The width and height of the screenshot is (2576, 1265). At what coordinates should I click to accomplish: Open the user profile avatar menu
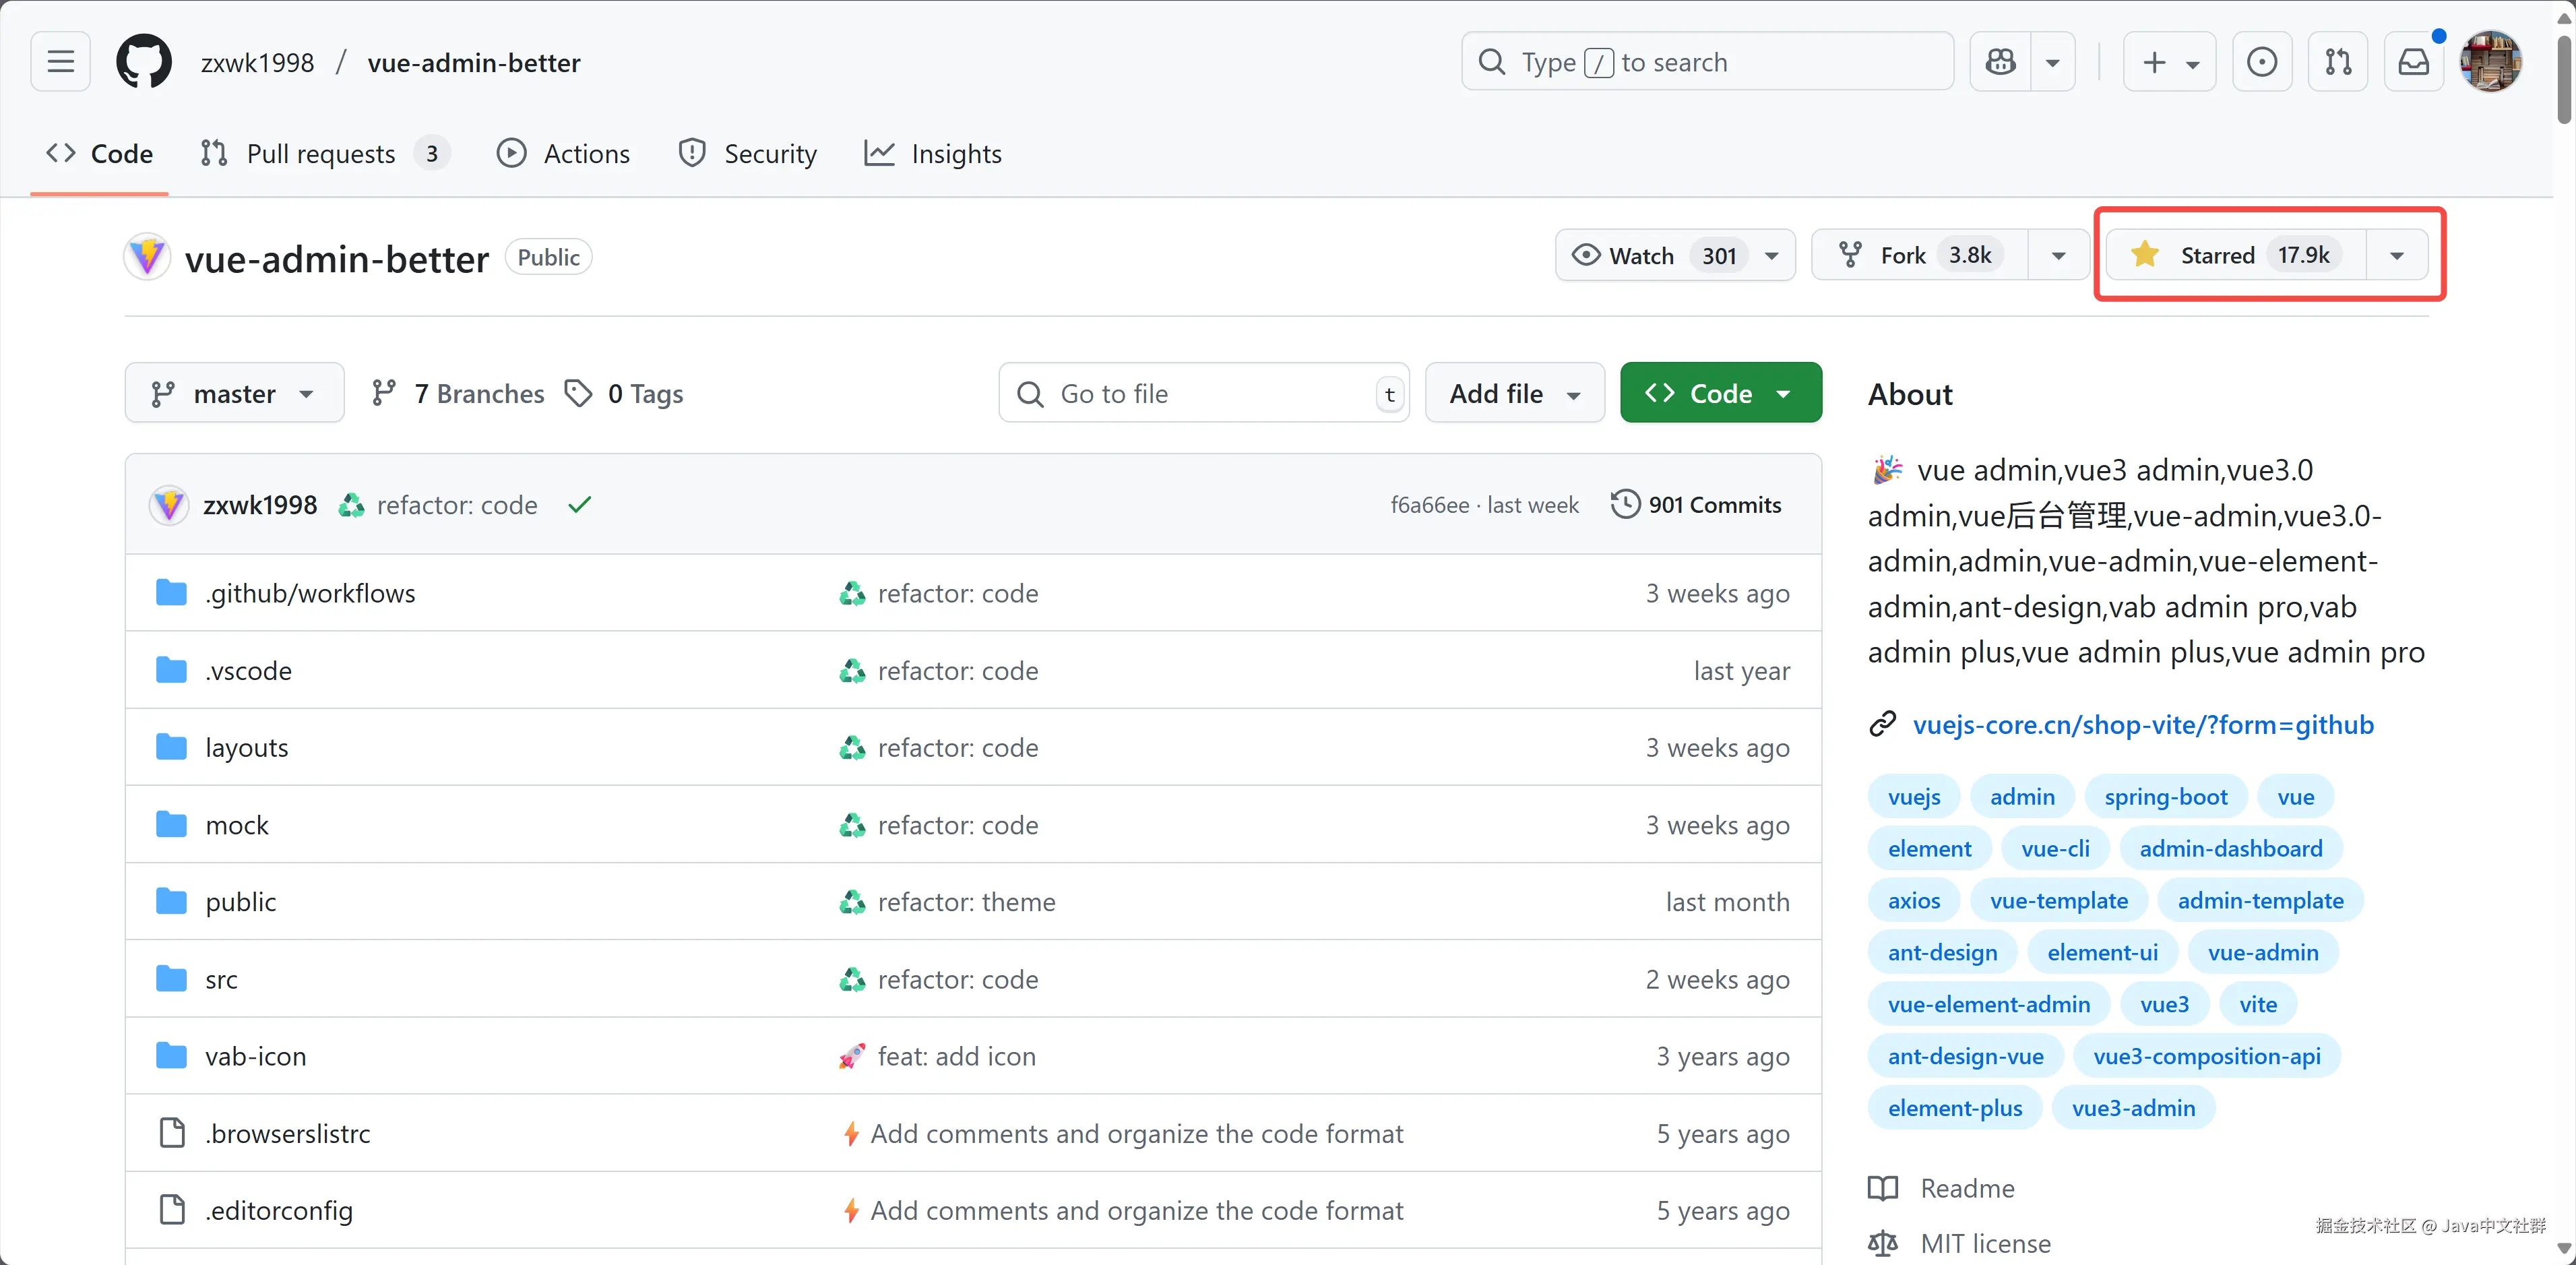click(x=2490, y=62)
